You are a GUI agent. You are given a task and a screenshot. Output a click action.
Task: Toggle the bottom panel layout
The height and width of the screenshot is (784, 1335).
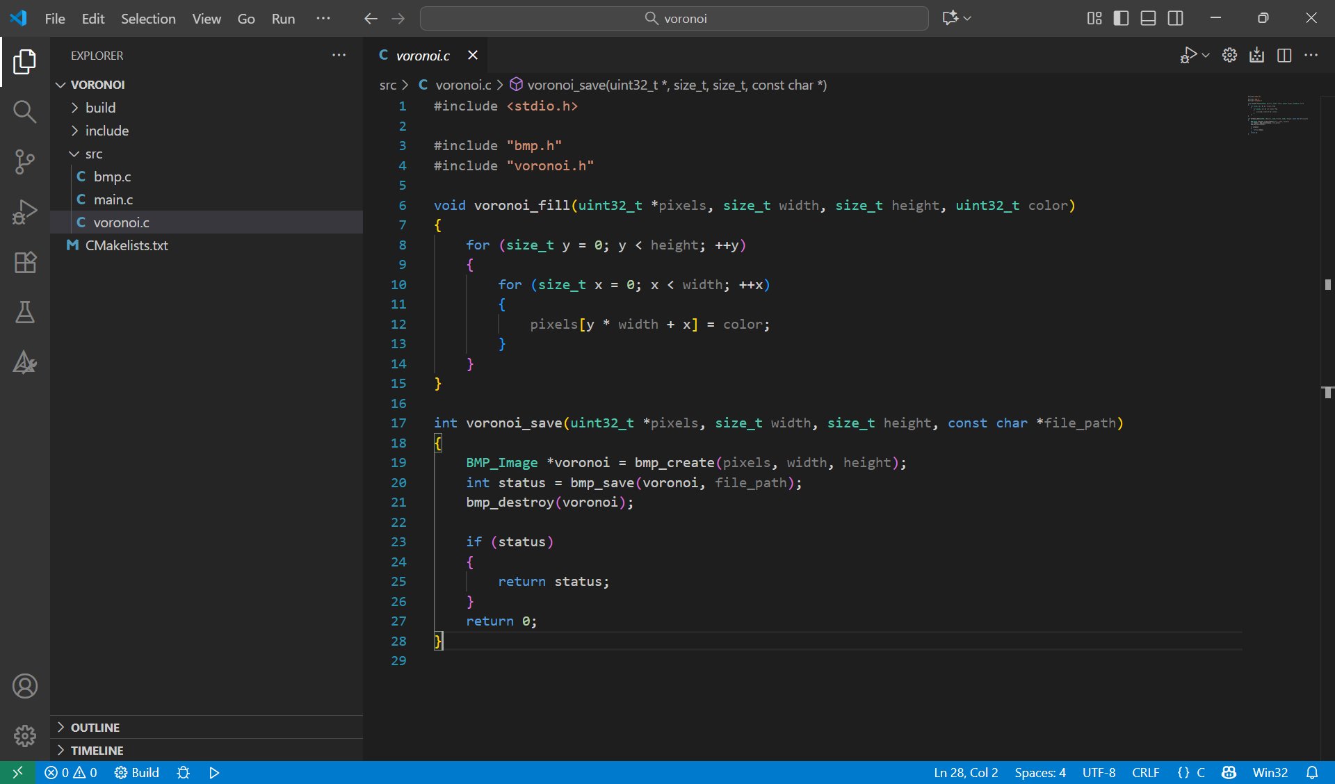[1148, 19]
